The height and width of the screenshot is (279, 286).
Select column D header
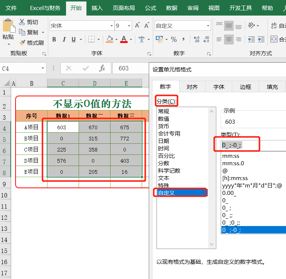click(x=95, y=83)
